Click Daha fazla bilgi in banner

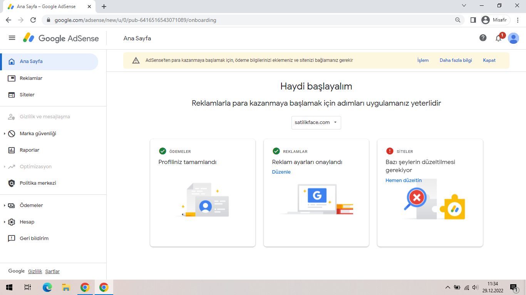tap(456, 60)
